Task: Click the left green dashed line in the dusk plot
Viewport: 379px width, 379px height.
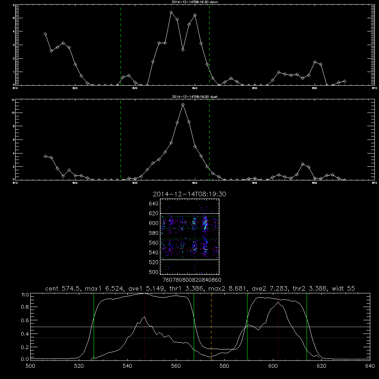Action: coord(121,140)
